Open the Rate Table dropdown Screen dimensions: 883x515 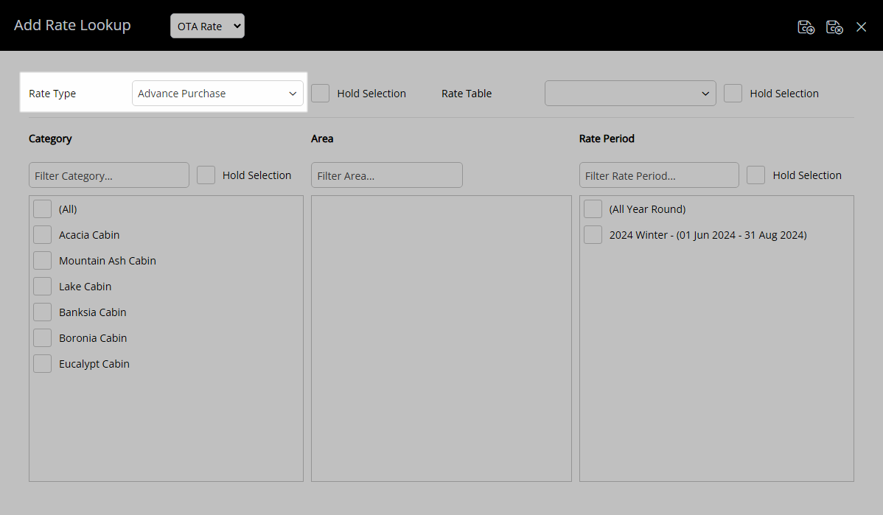click(630, 94)
